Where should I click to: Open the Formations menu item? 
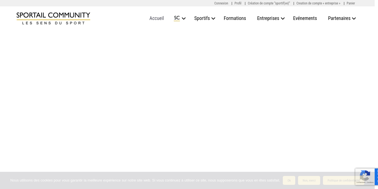[235, 18]
